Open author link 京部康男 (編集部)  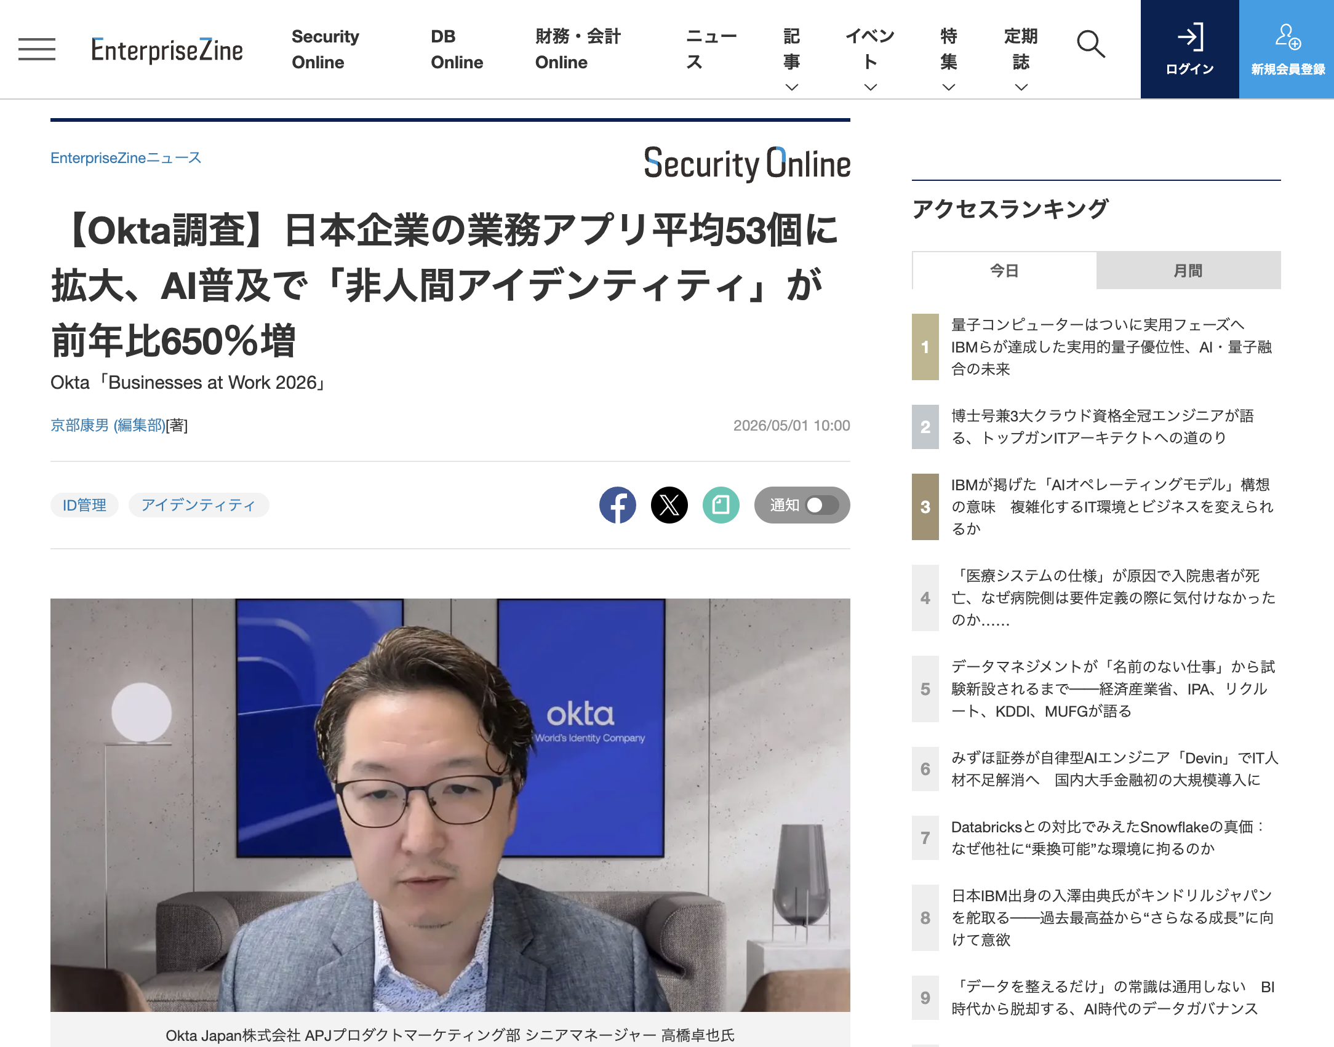(108, 425)
